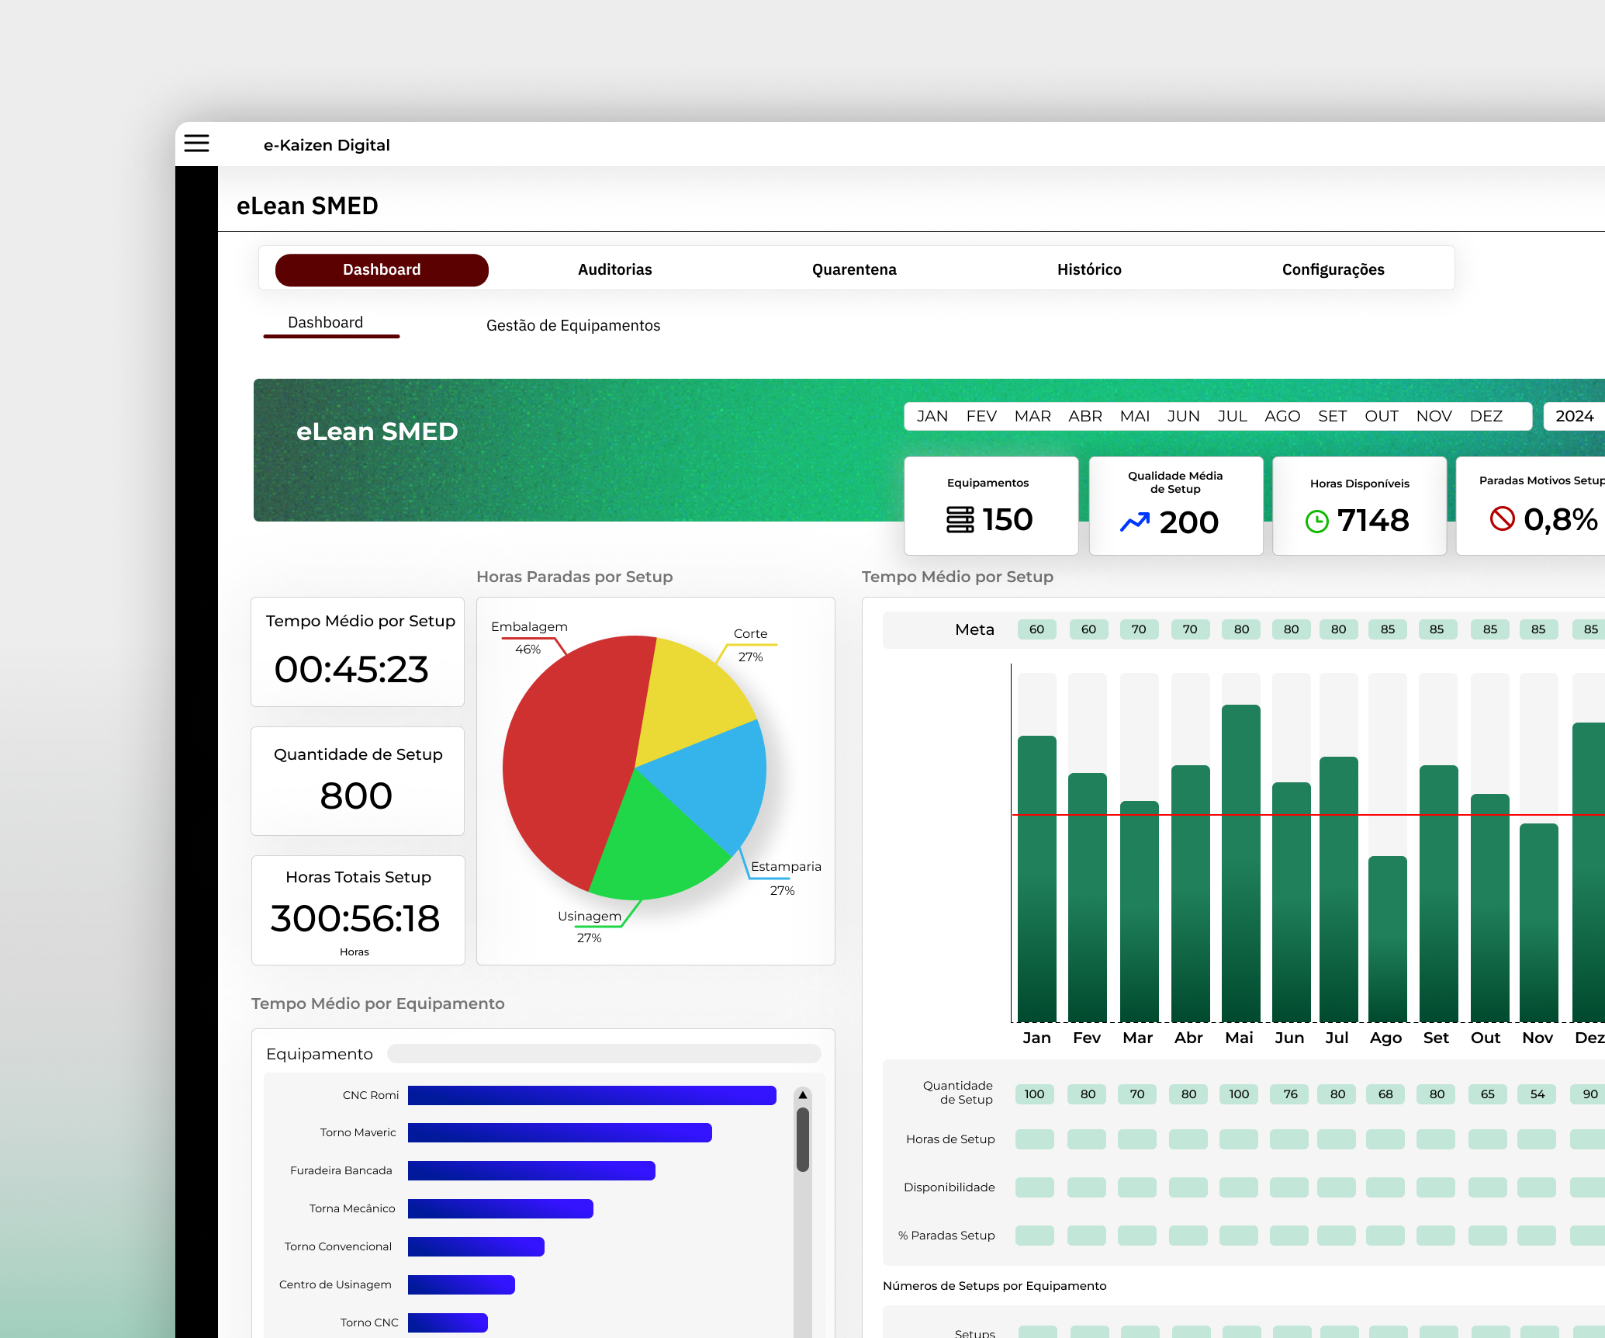
Task: Click the equipment list scrollbar thumb
Action: (x=803, y=1139)
